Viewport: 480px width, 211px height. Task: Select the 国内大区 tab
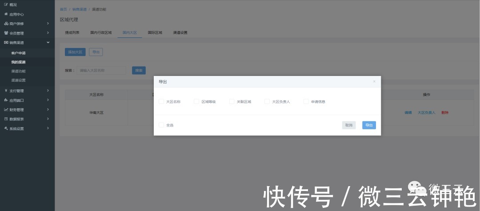[x=130, y=32]
